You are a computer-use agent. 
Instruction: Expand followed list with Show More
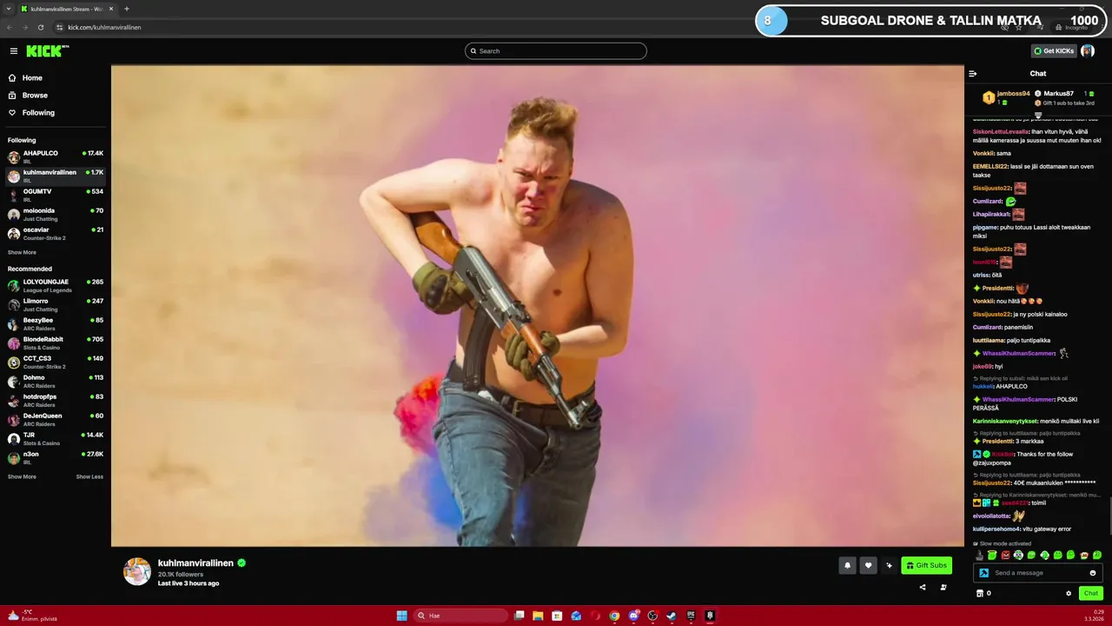22,252
